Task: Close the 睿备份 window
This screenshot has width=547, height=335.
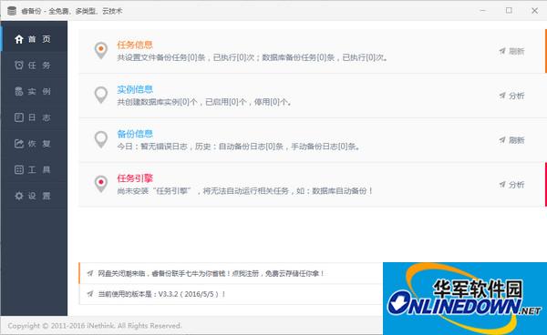Action: tap(534, 10)
